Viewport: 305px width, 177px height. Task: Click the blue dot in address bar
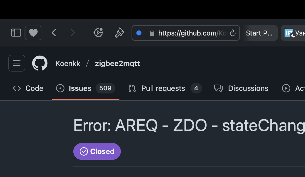click(x=139, y=33)
